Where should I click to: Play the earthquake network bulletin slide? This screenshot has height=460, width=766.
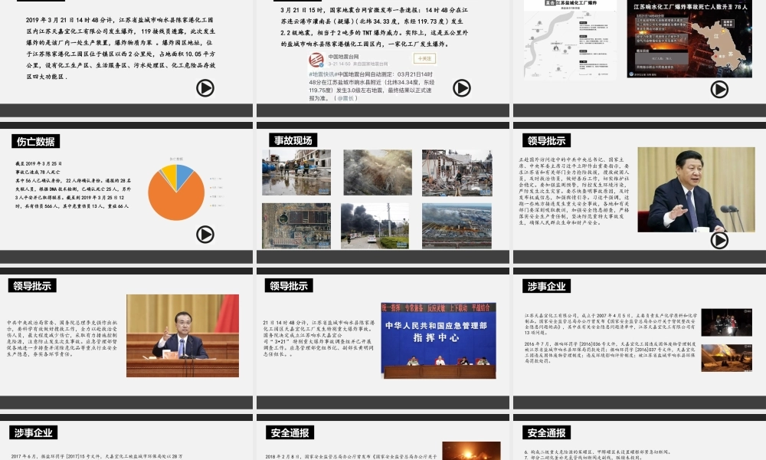pos(462,88)
